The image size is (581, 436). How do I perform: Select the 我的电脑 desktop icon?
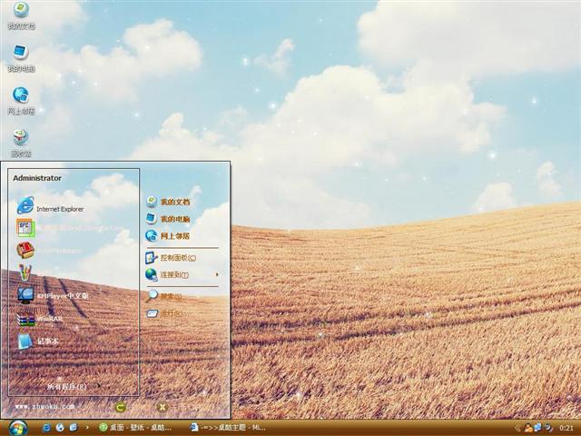click(x=21, y=58)
